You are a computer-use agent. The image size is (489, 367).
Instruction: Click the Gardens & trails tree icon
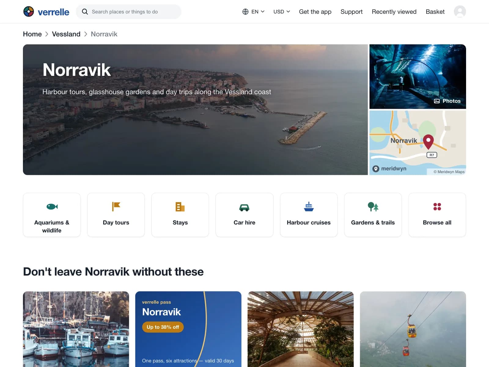click(x=373, y=207)
